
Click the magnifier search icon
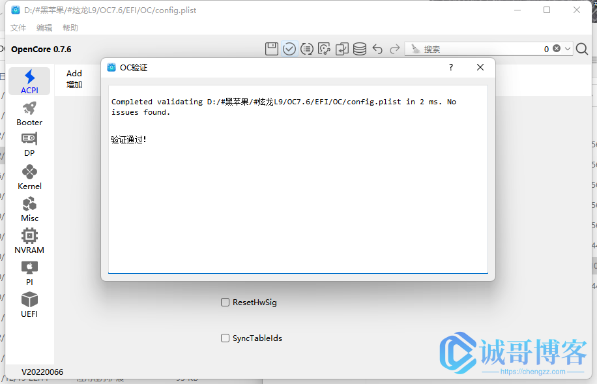582,49
